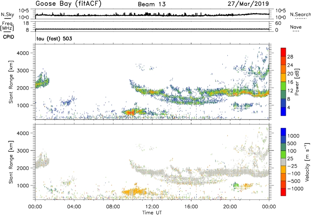
Task: Click the '24' tick on power colorbar
Action: point(290,65)
